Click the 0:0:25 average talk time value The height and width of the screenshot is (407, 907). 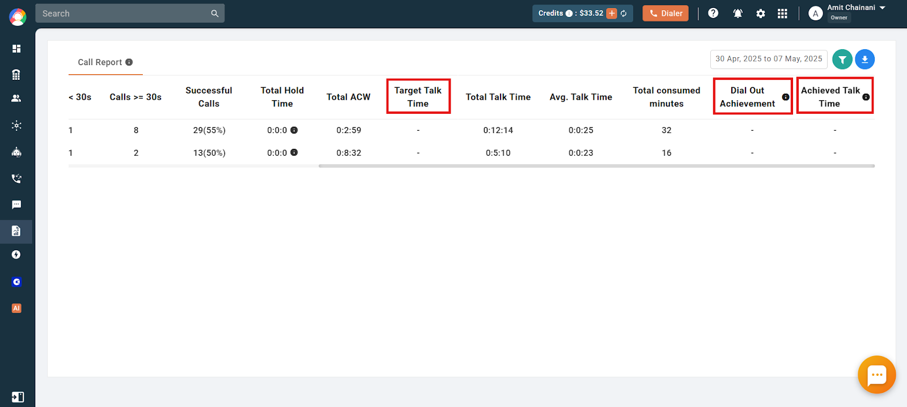[581, 130]
